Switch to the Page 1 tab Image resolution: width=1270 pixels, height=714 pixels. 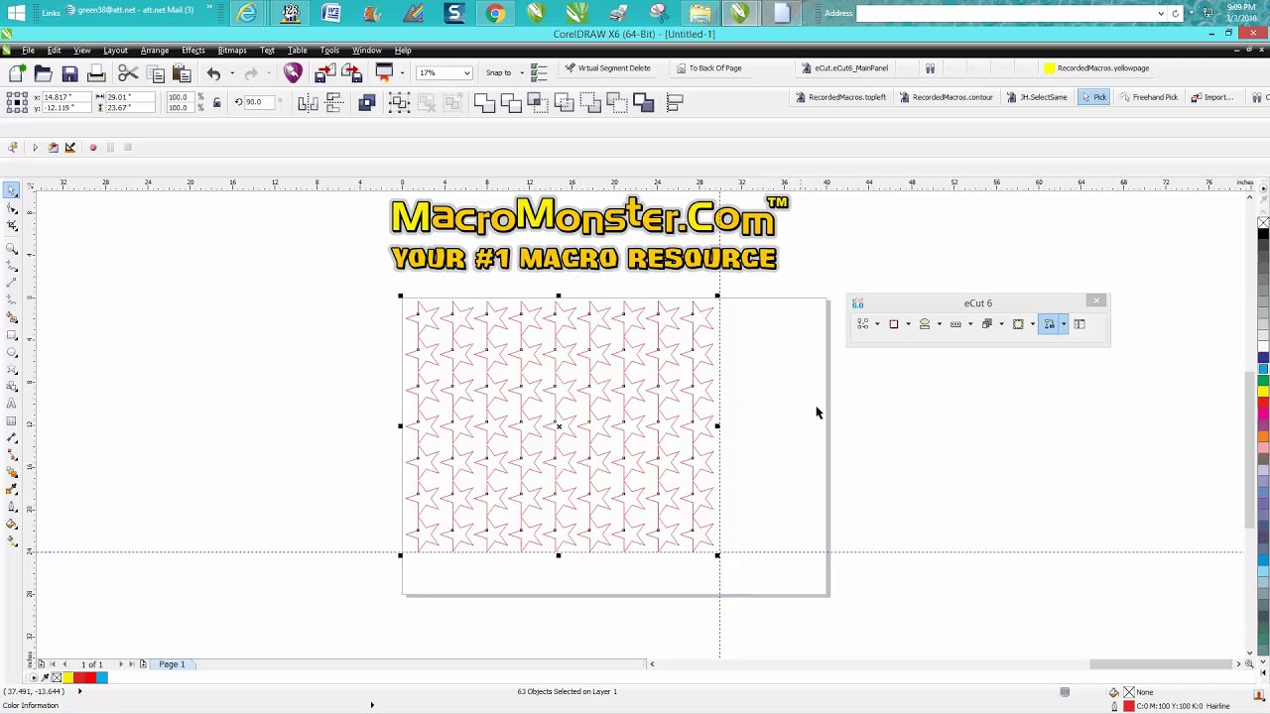point(172,664)
